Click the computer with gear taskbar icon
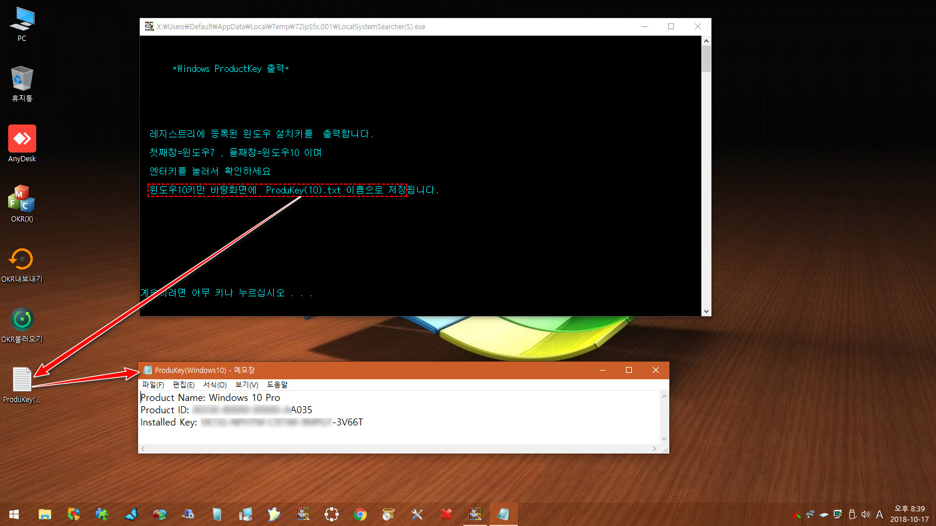The image size is (936, 526). (188, 514)
